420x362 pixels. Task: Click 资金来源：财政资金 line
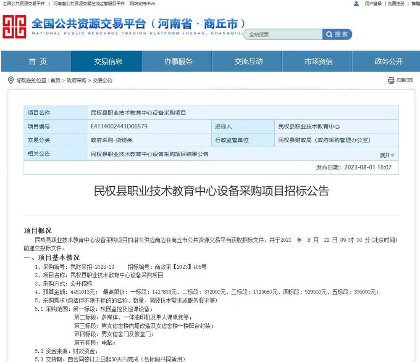[x=66, y=351]
